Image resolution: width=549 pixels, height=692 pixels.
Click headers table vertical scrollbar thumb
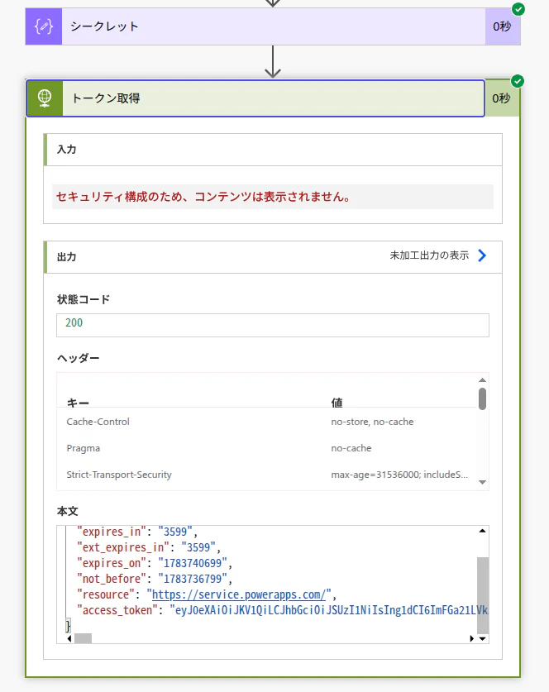(x=482, y=399)
